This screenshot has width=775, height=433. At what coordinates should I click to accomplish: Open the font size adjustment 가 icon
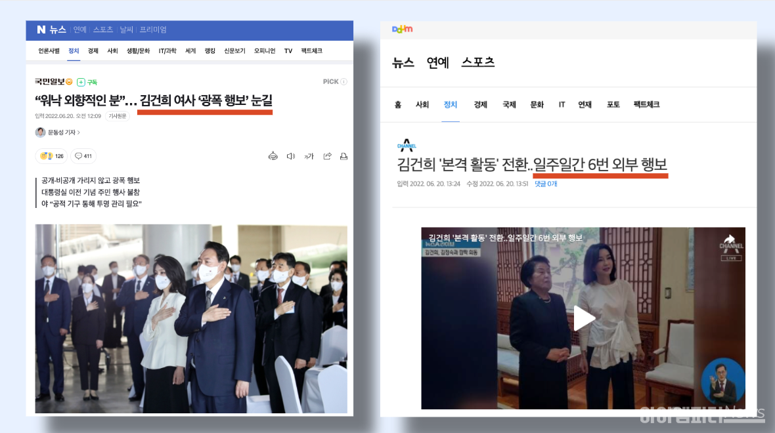308,156
